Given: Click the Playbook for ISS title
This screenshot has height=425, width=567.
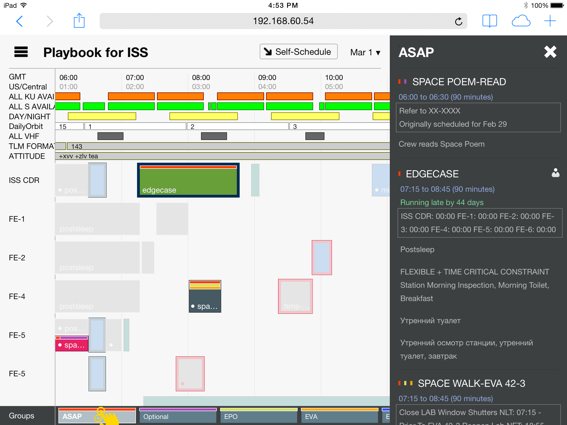Looking at the screenshot, I should pos(96,52).
